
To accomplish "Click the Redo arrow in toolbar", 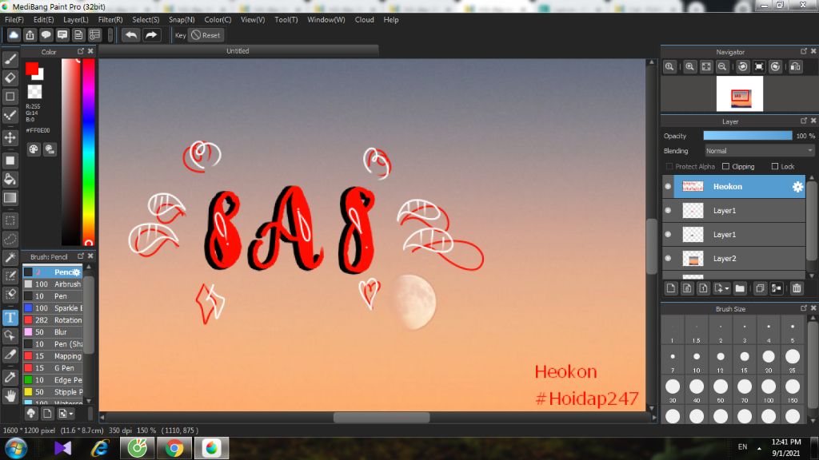I will (x=151, y=35).
